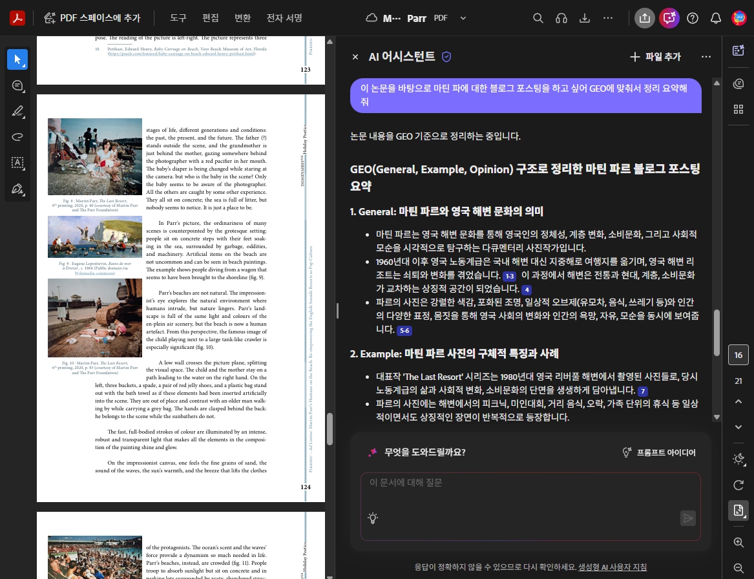This screenshot has width=754, height=579.
Task: Click the current page number 16 box
Action: click(x=738, y=355)
